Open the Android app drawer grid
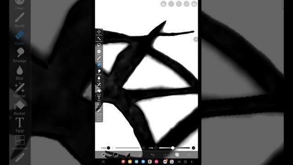 (103, 162)
